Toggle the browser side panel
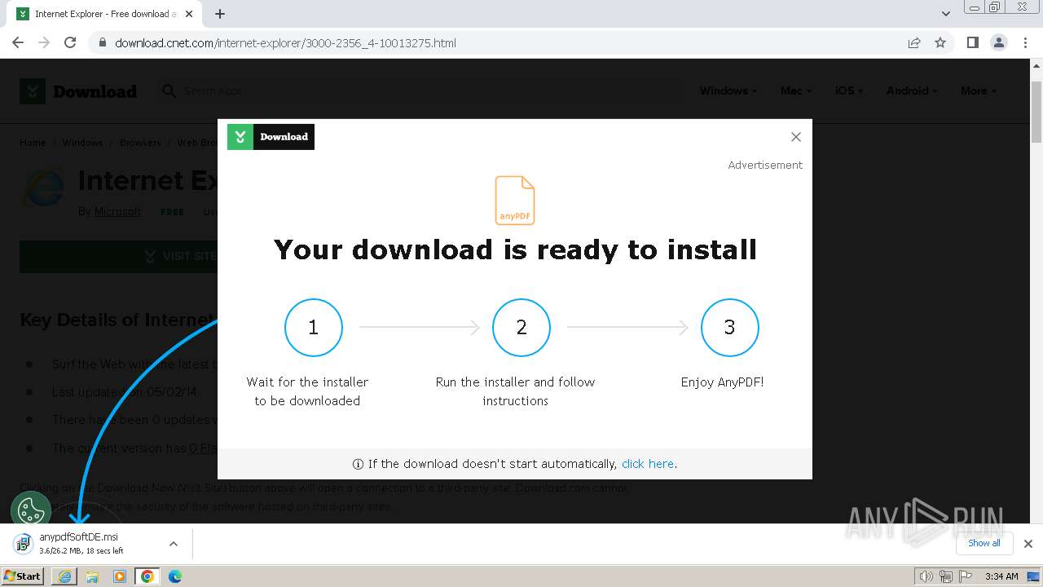 tap(972, 42)
